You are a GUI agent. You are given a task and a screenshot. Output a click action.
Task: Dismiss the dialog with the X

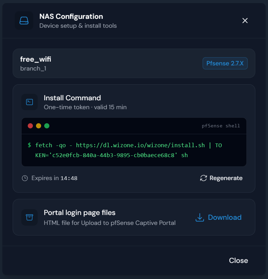(x=245, y=21)
